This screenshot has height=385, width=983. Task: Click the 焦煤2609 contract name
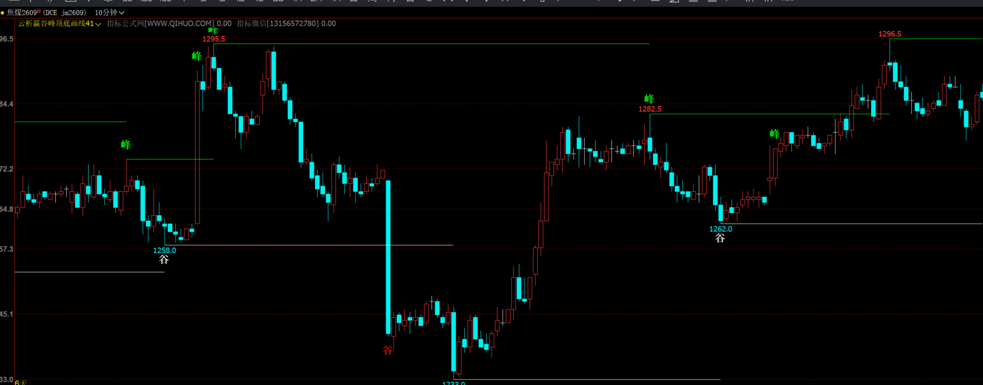(22, 13)
